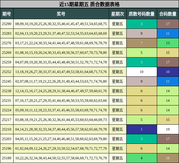The width and height of the screenshot is (179, 163).
Task: Click prime count 5 in row 25269
Action: (141, 53)
